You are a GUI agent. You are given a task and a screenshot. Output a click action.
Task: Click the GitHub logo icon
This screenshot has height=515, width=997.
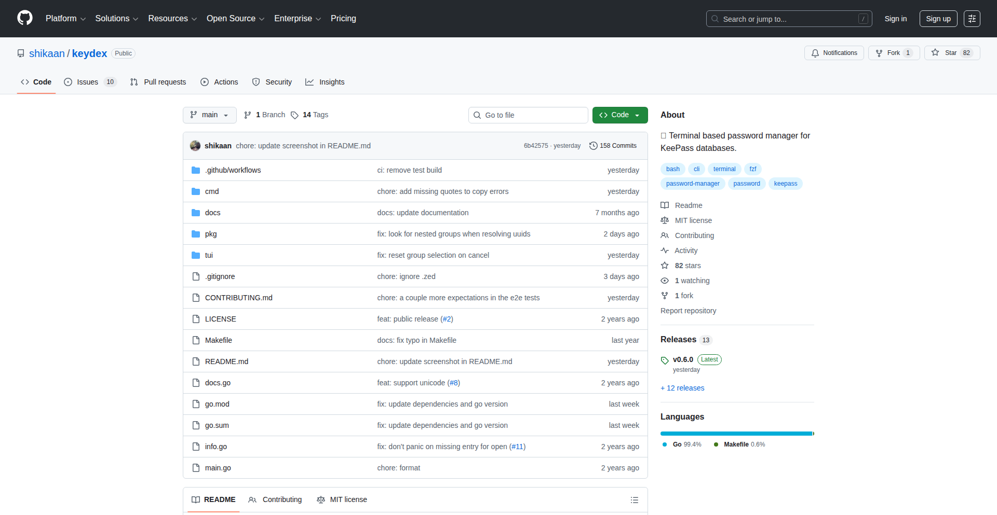coord(24,18)
